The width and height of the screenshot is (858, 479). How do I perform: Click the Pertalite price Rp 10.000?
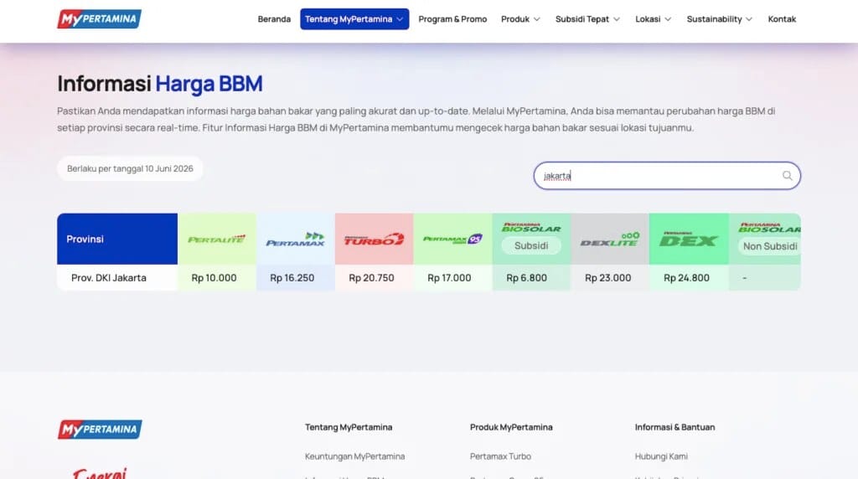coord(214,278)
